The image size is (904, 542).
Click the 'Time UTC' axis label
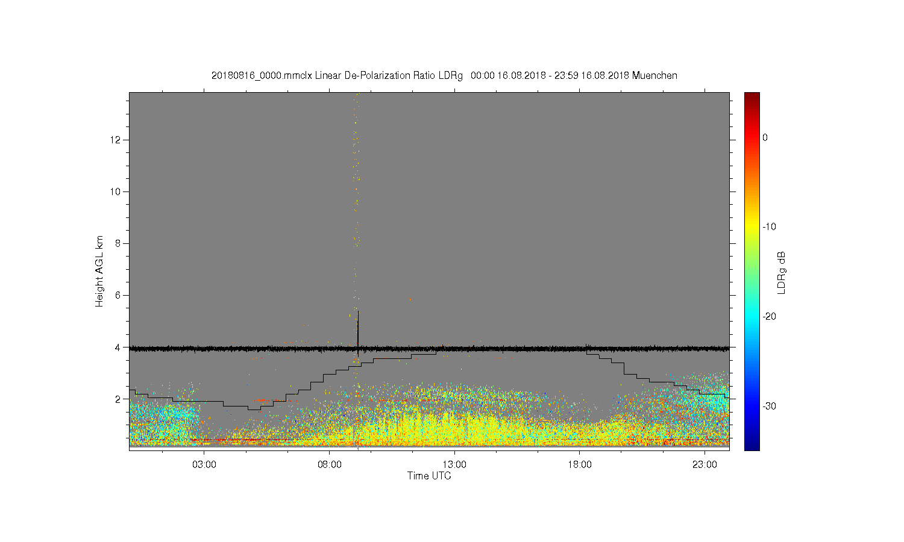[429, 476]
